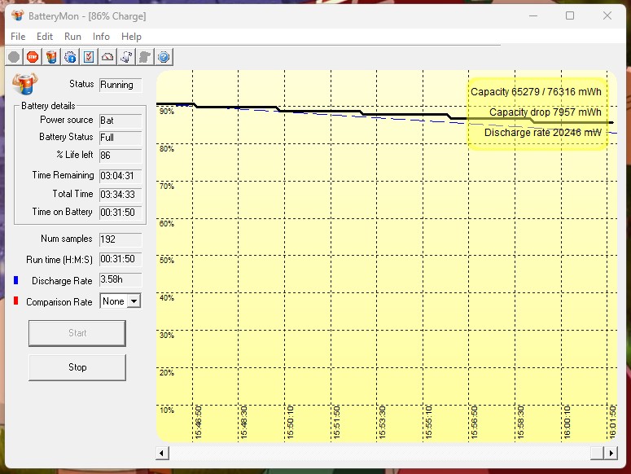Image resolution: width=631 pixels, height=474 pixels.
Task: Click the blue question mark help icon
Action: point(164,57)
